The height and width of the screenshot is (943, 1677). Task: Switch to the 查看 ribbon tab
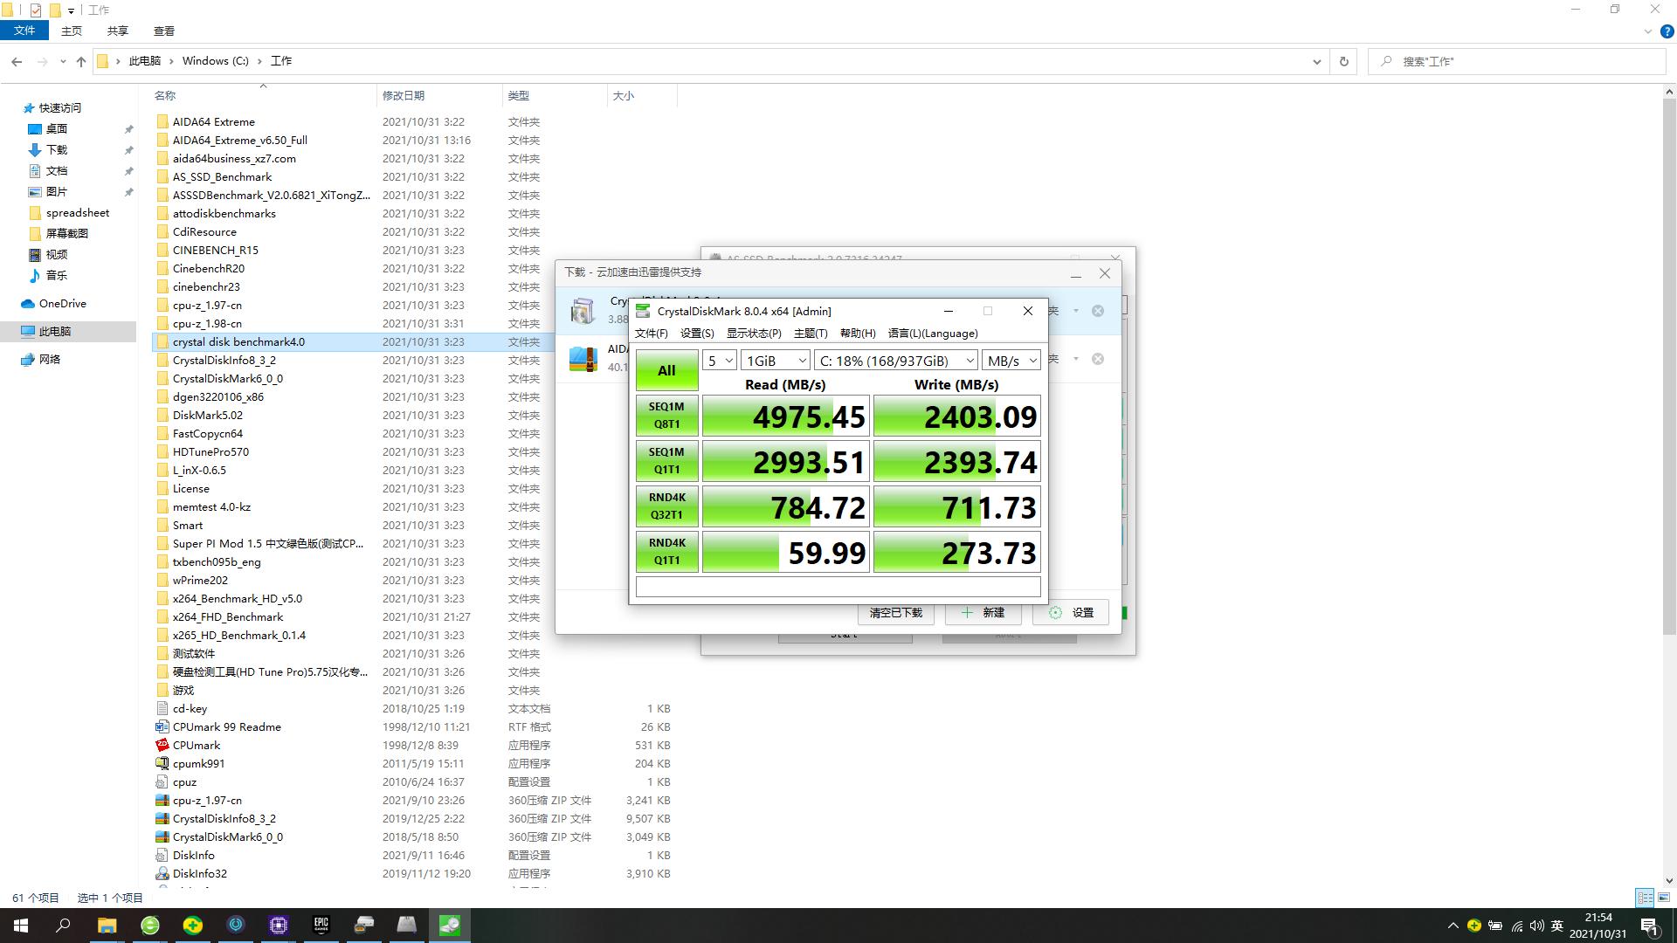click(163, 31)
